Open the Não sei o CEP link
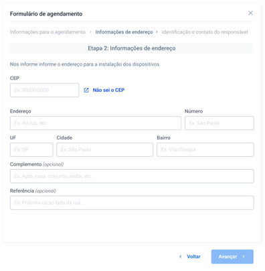 click(x=108, y=90)
